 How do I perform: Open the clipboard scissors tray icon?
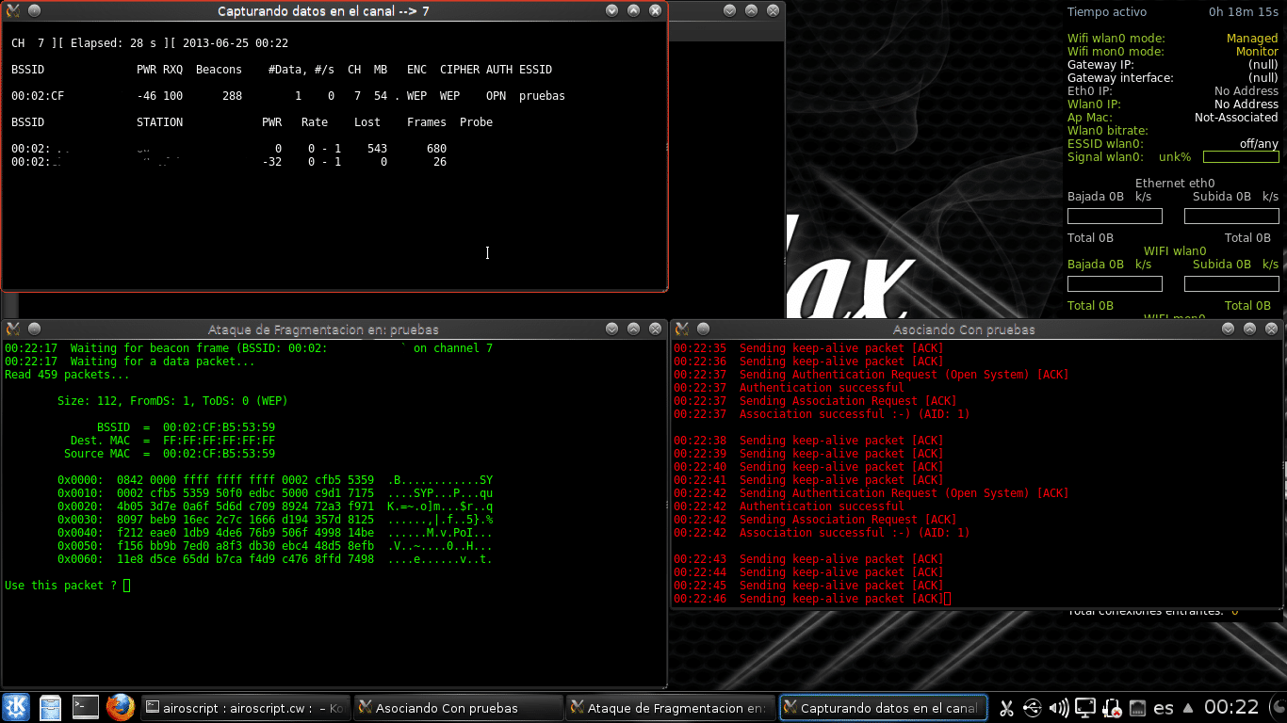[x=1006, y=707]
